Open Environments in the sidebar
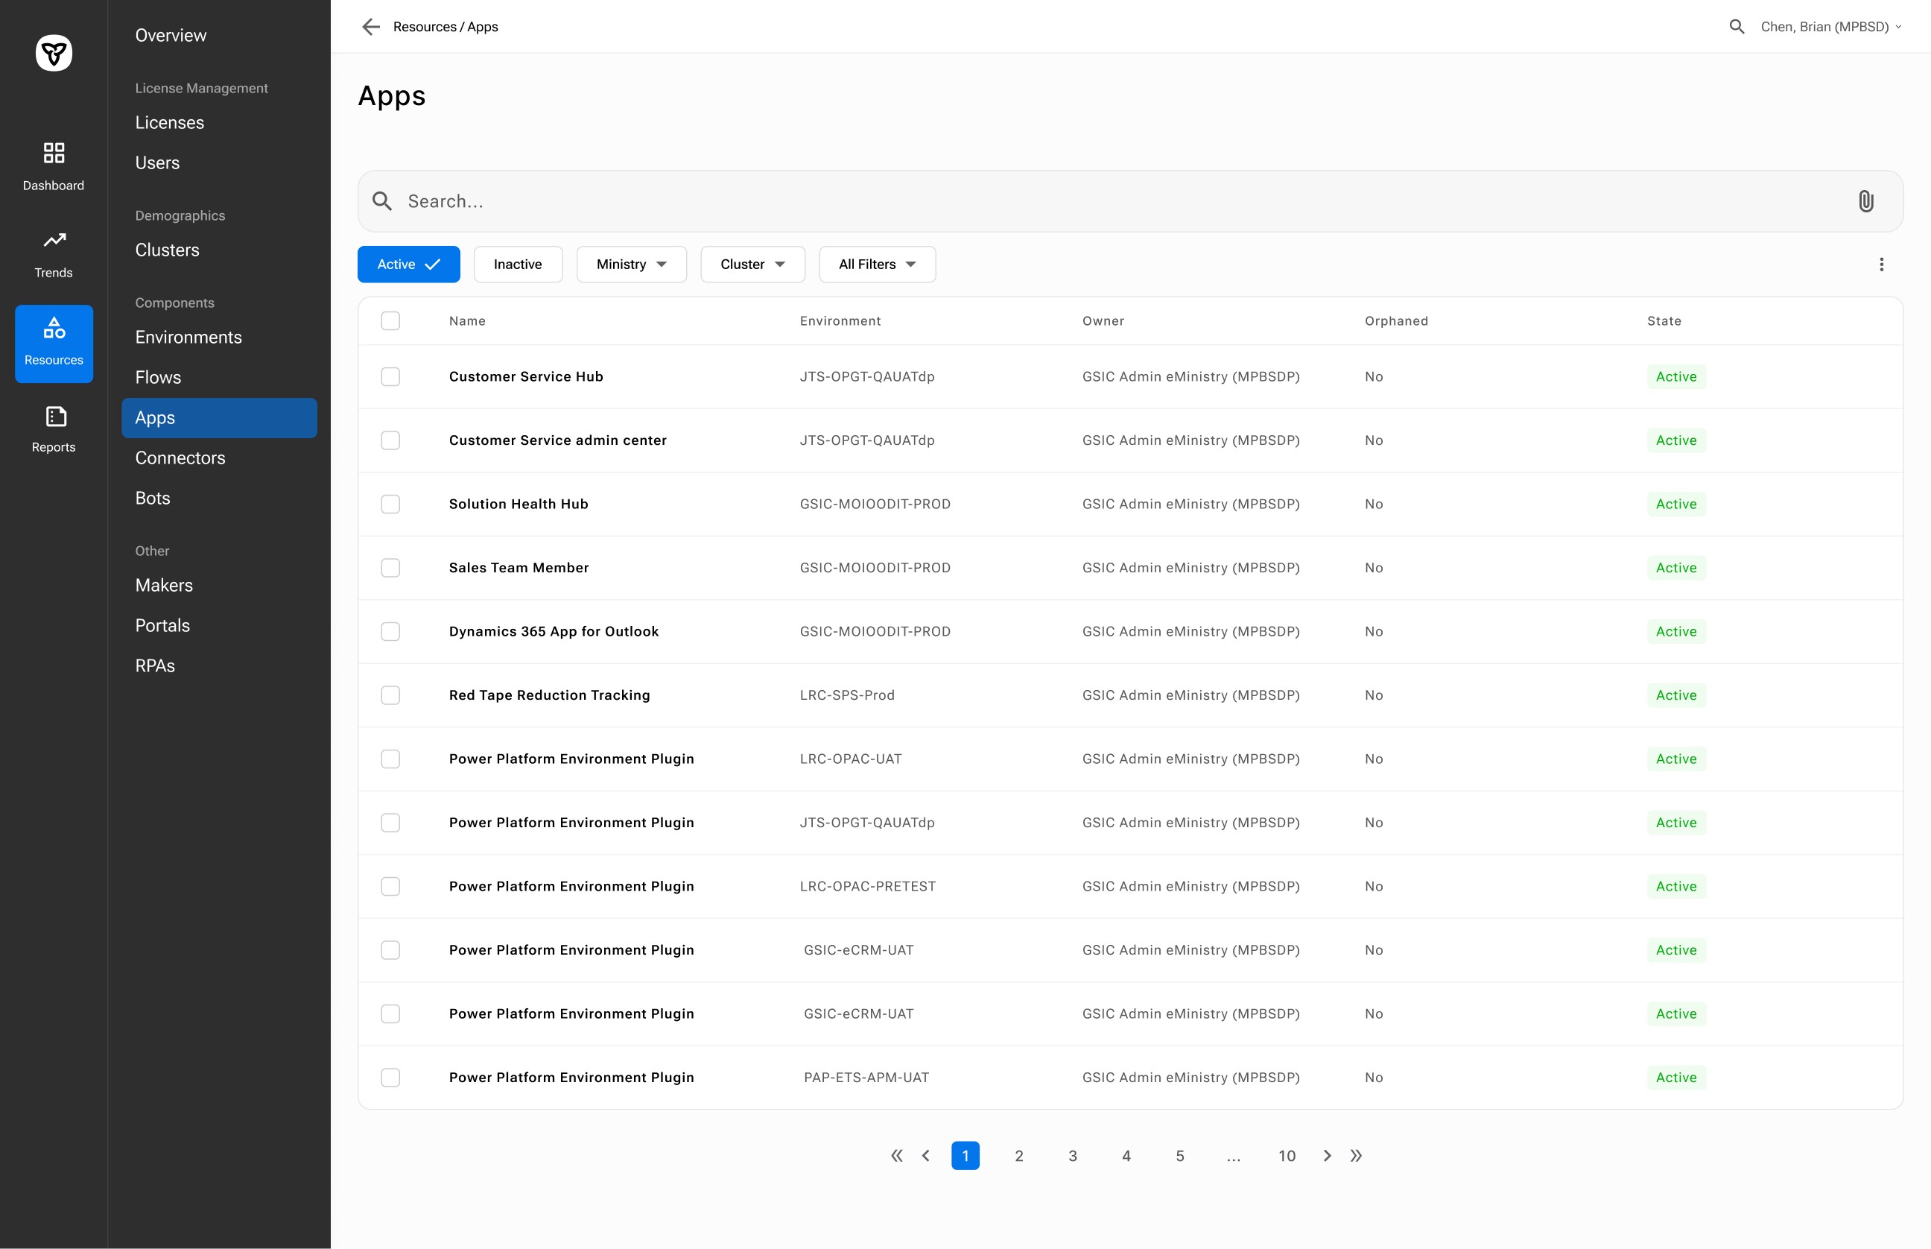Image resolution: width=1931 pixels, height=1249 pixels. pos(189,338)
